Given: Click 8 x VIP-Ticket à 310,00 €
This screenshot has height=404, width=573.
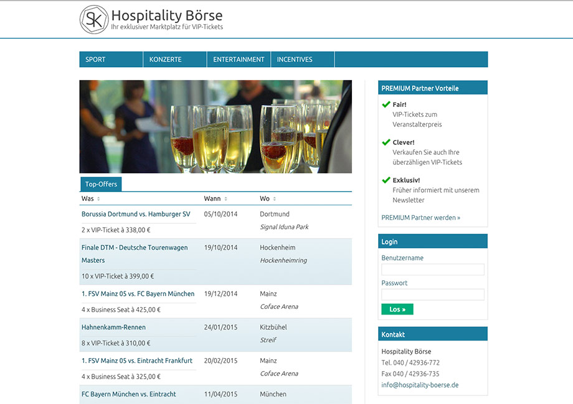Looking at the screenshot, I should click(x=116, y=343).
